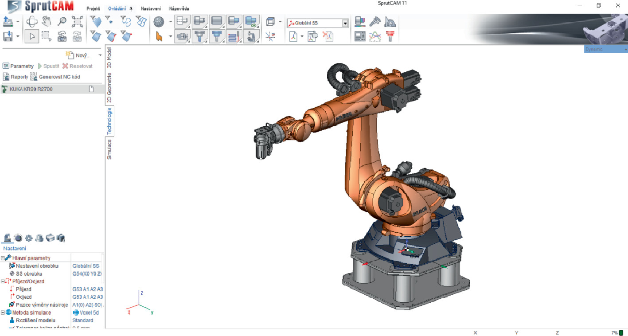The width and height of the screenshot is (628, 336).
Task: Toggle wireframe part visibility button
Action: tap(183, 21)
